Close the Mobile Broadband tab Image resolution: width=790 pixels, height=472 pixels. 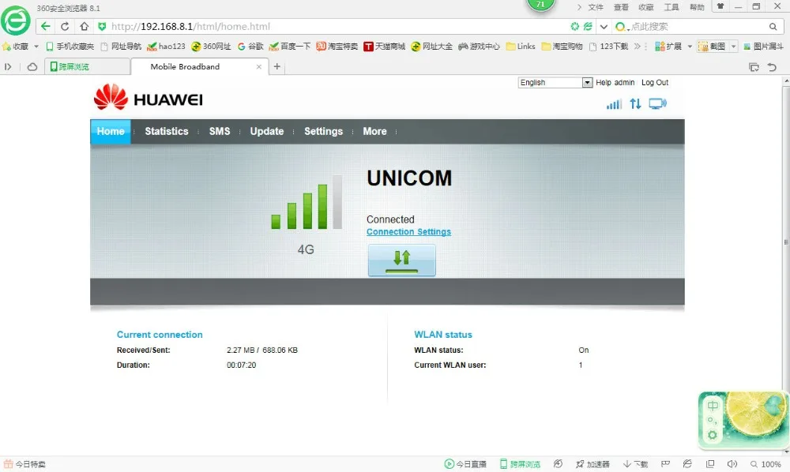[259, 66]
